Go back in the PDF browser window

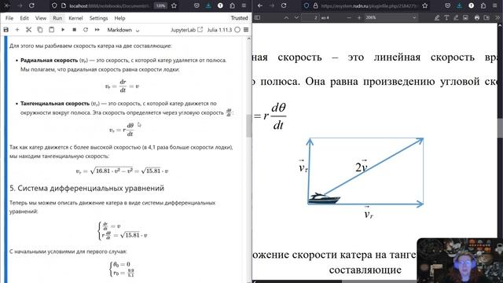[x=260, y=6]
